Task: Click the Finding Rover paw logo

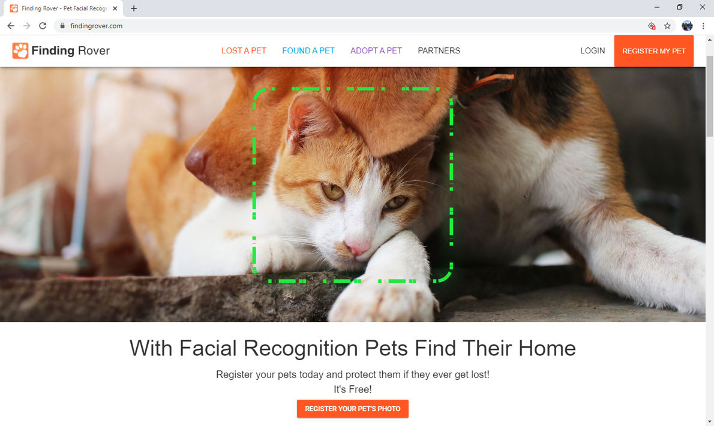Action: click(x=20, y=50)
